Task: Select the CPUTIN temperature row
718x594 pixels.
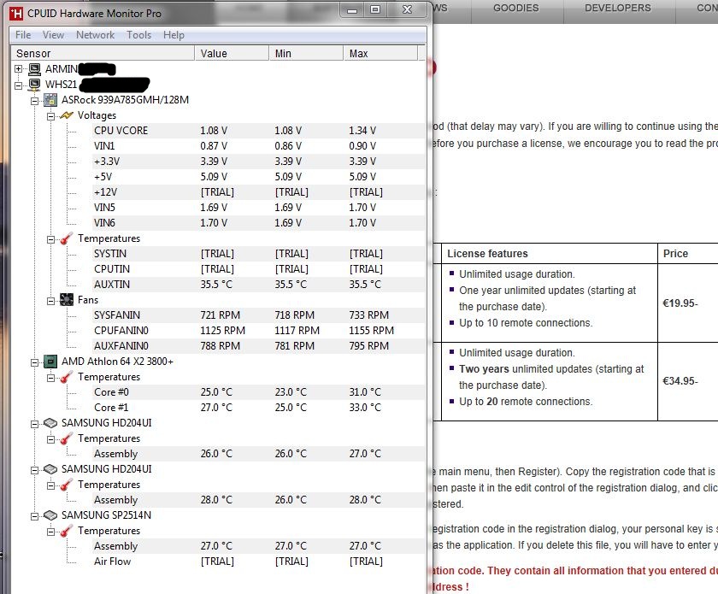Action: 258,269
